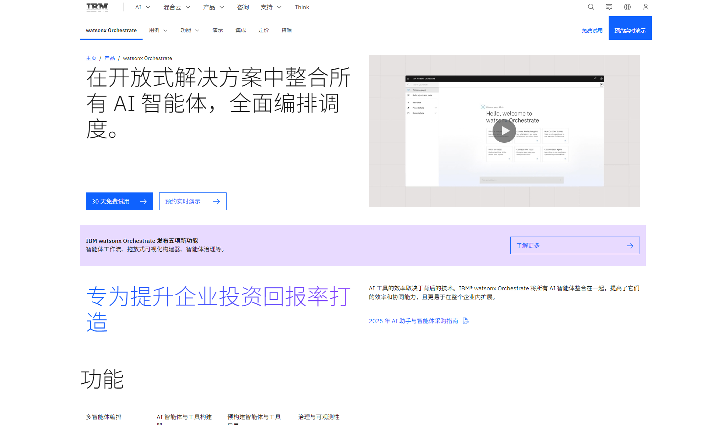
Task: Expand the 混合云 navigation dropdown
Action: point(176,7)
